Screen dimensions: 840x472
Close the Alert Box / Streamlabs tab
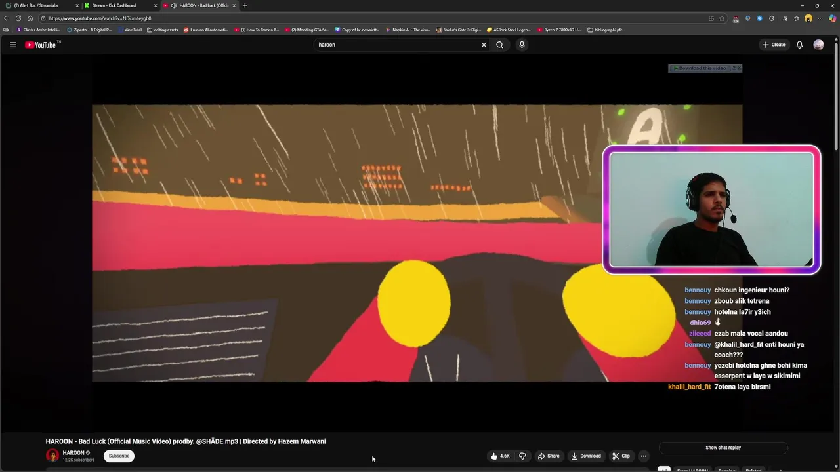coord(77,5)
